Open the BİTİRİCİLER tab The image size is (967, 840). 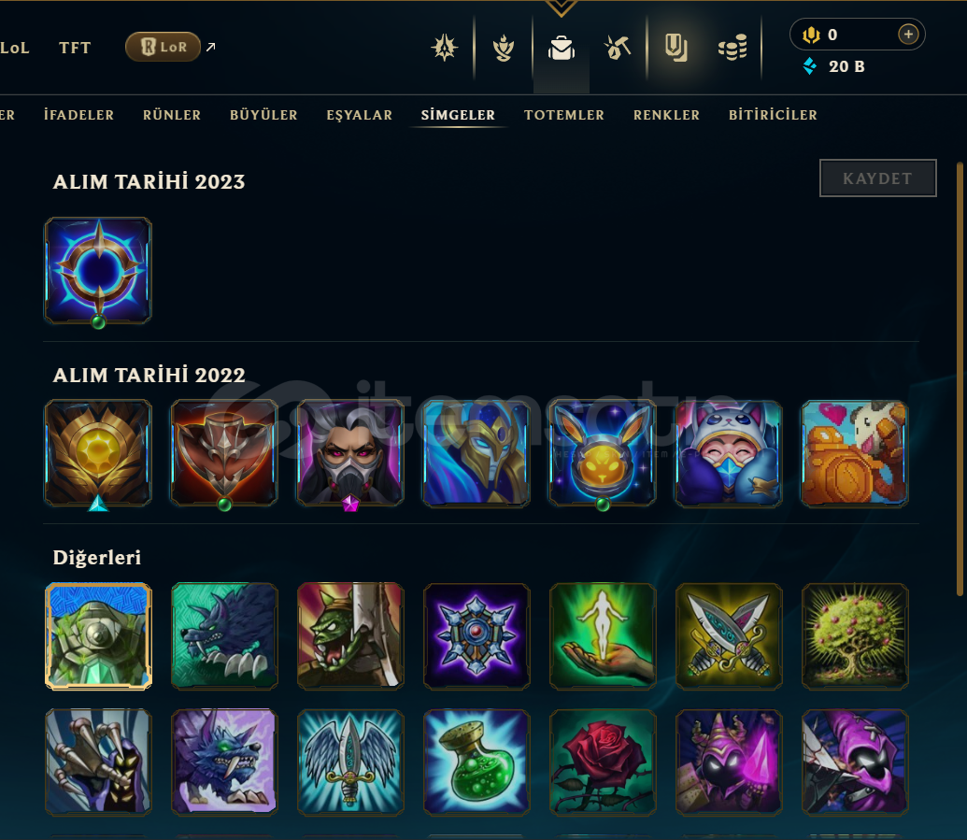[773, 115]
